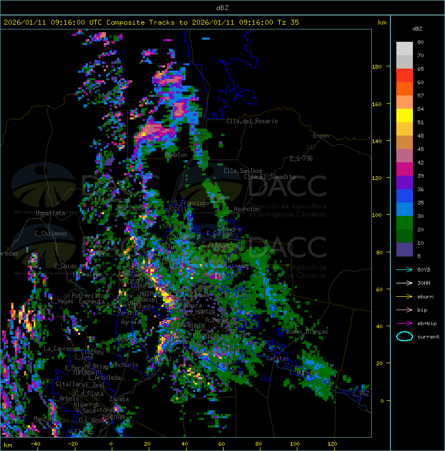Click the 65 value on the color scale
Screen dimensions: 445x451
420,69
